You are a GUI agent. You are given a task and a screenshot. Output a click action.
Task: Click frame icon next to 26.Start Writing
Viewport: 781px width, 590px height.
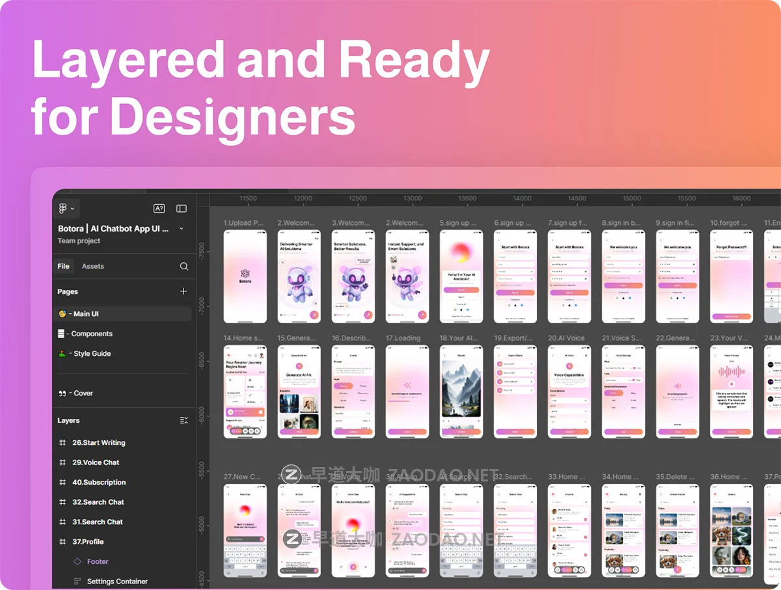coord(62,443)
